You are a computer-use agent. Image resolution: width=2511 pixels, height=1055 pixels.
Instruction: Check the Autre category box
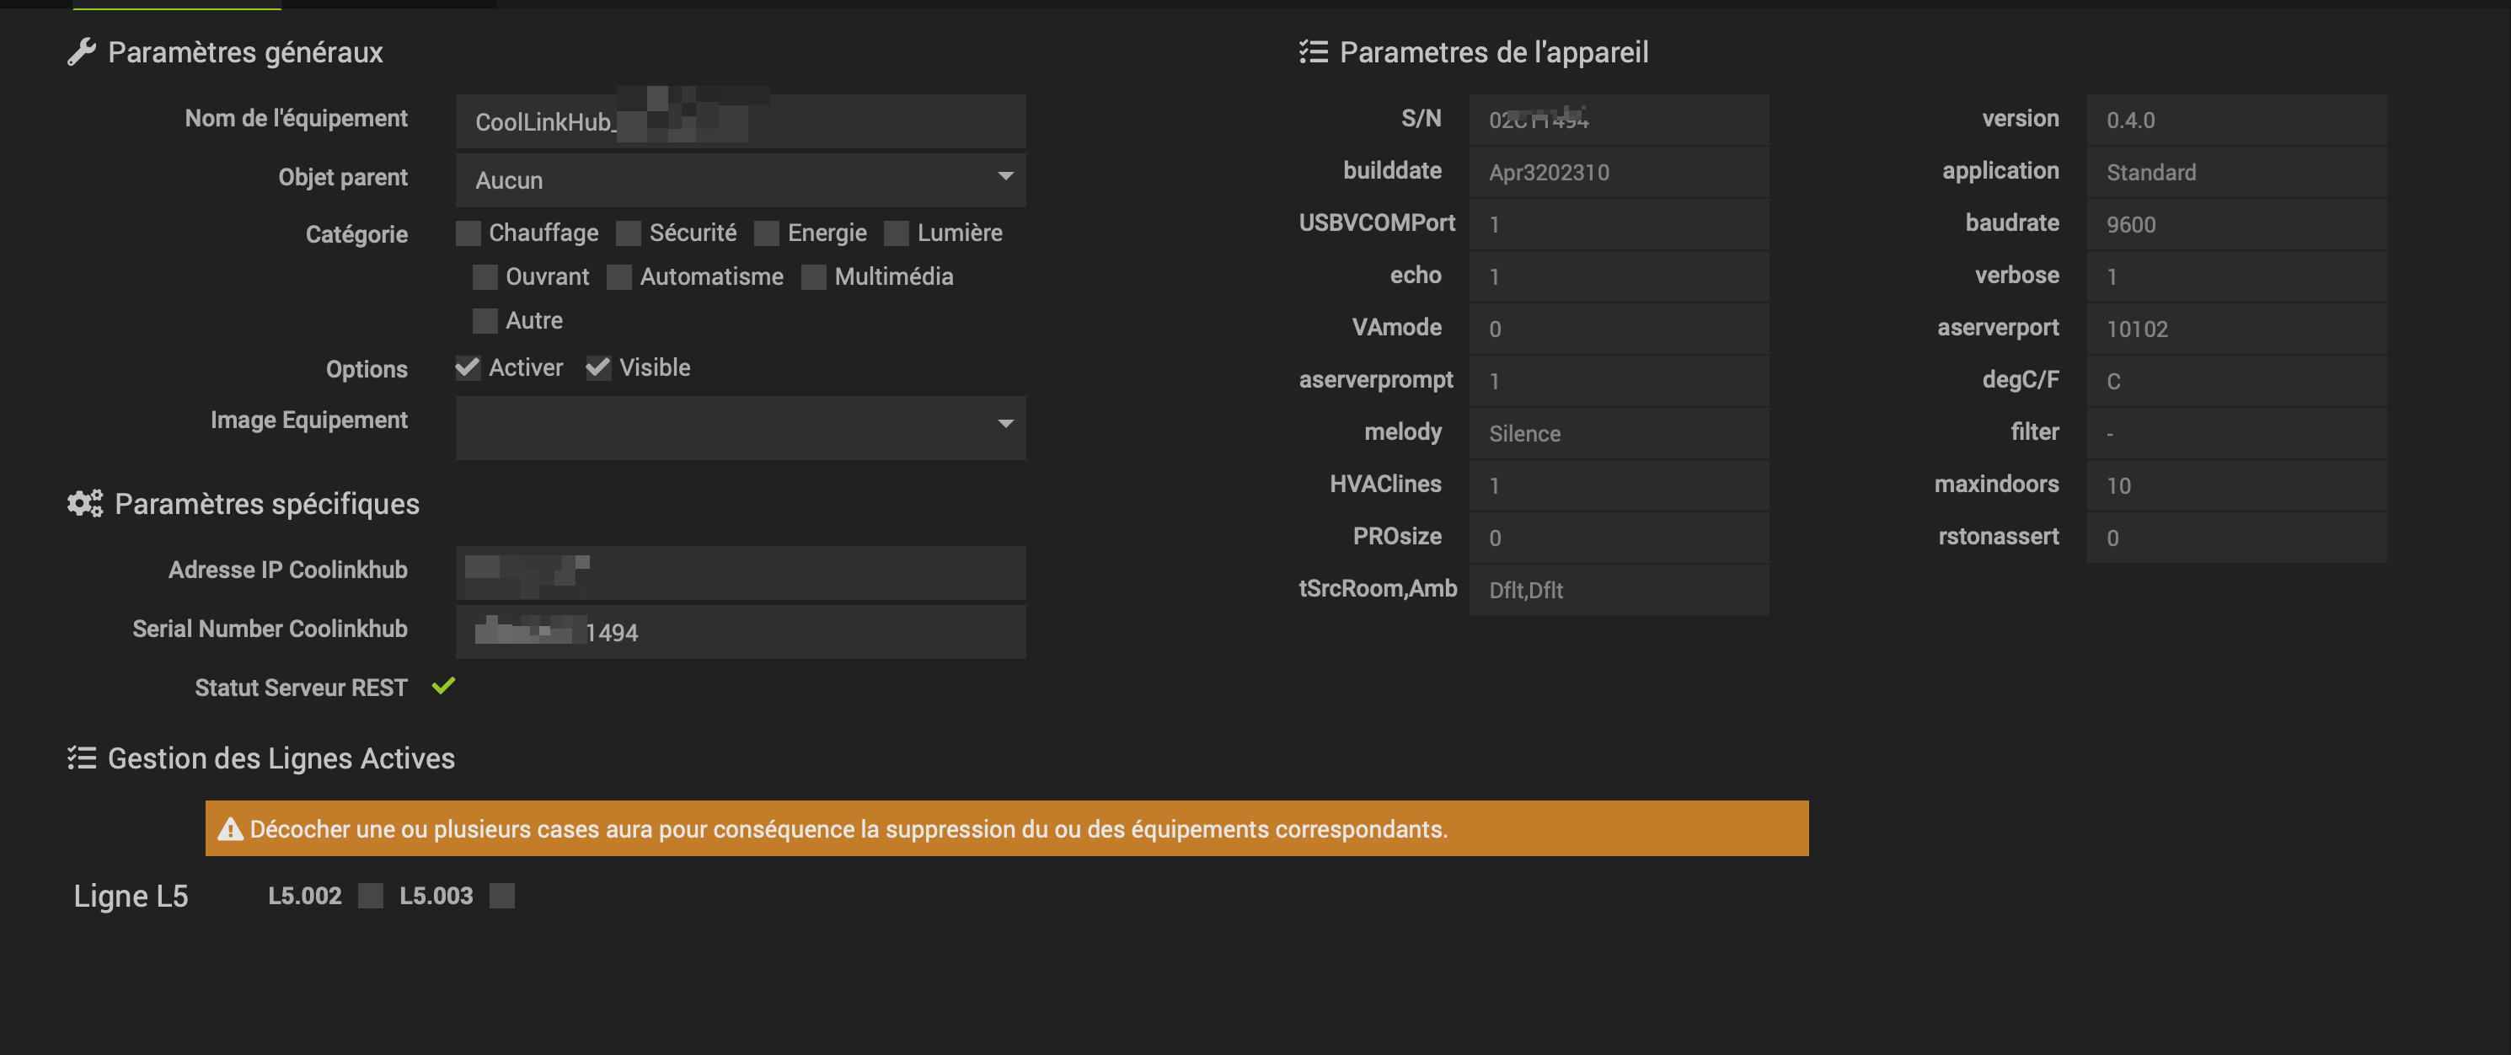pyautogui.click(x=485, y=321)
